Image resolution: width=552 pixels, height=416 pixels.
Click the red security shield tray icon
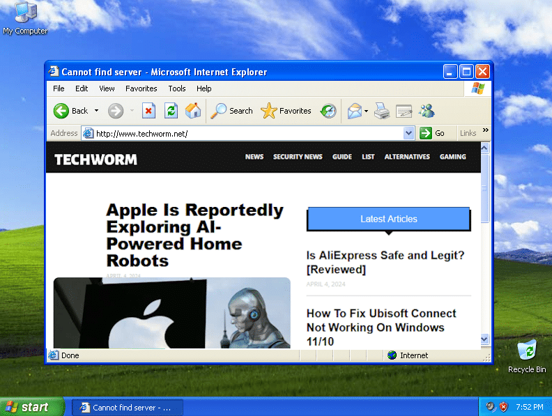point(504,407)
